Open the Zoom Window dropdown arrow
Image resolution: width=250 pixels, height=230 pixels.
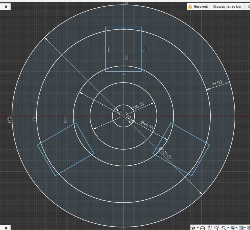pos(228,228)
